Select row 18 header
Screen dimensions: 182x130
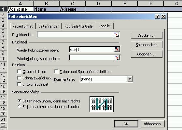click(4, 103)
